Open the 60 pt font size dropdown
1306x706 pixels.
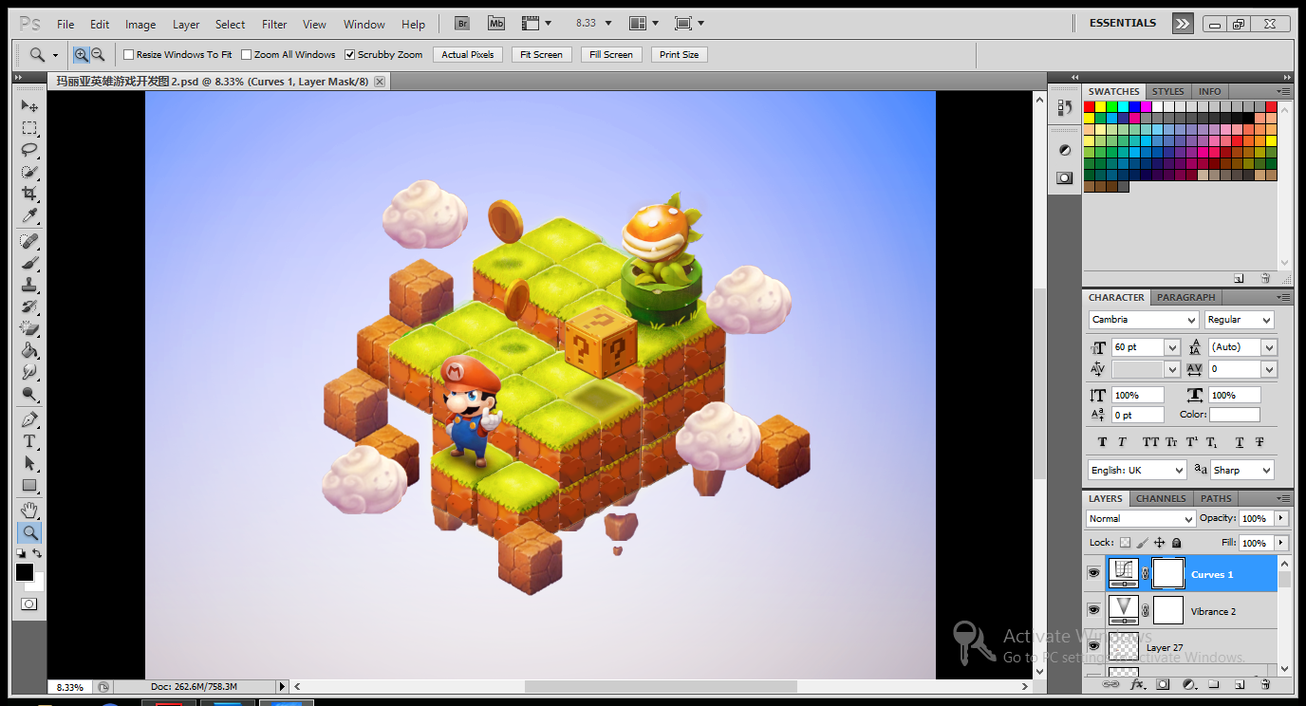1171,347
